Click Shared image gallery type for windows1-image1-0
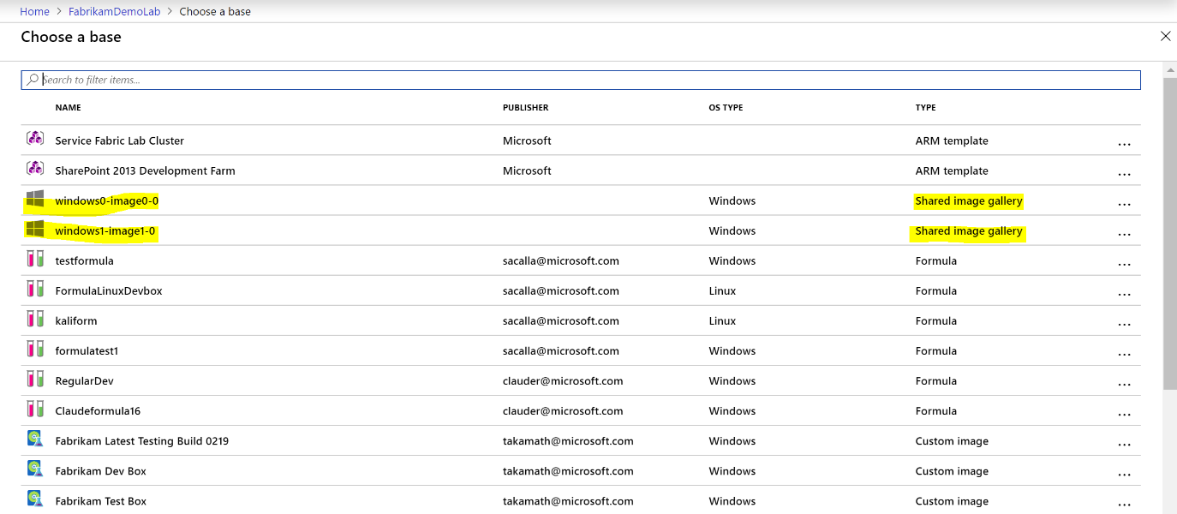The image size is (1177, 514). tap(969, 230)
